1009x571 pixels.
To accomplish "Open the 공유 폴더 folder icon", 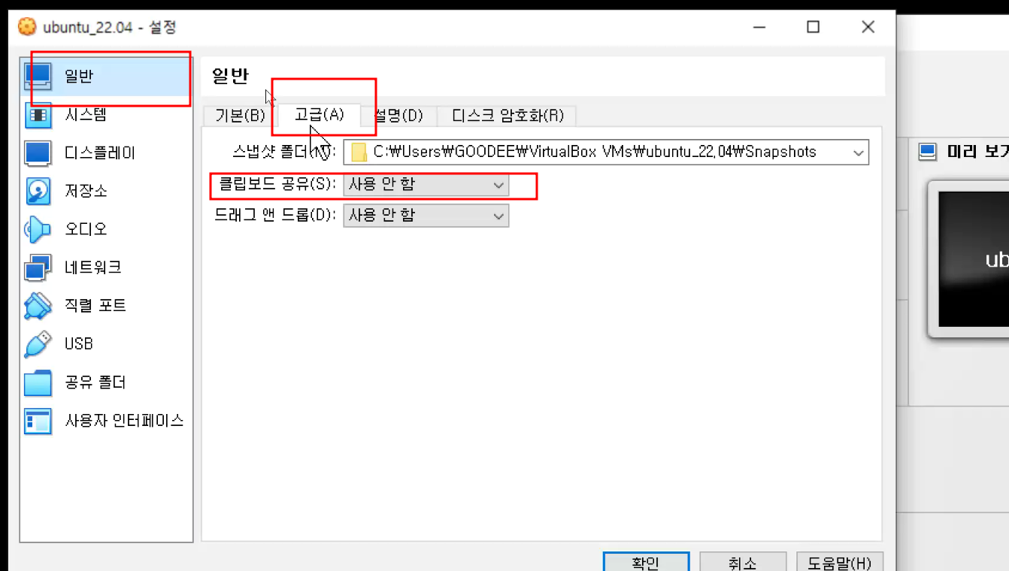I will tap(38, 383).
